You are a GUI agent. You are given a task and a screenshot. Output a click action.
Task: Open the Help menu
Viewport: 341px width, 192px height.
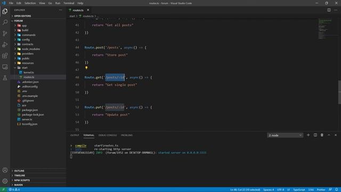click(x=80, y=3)
